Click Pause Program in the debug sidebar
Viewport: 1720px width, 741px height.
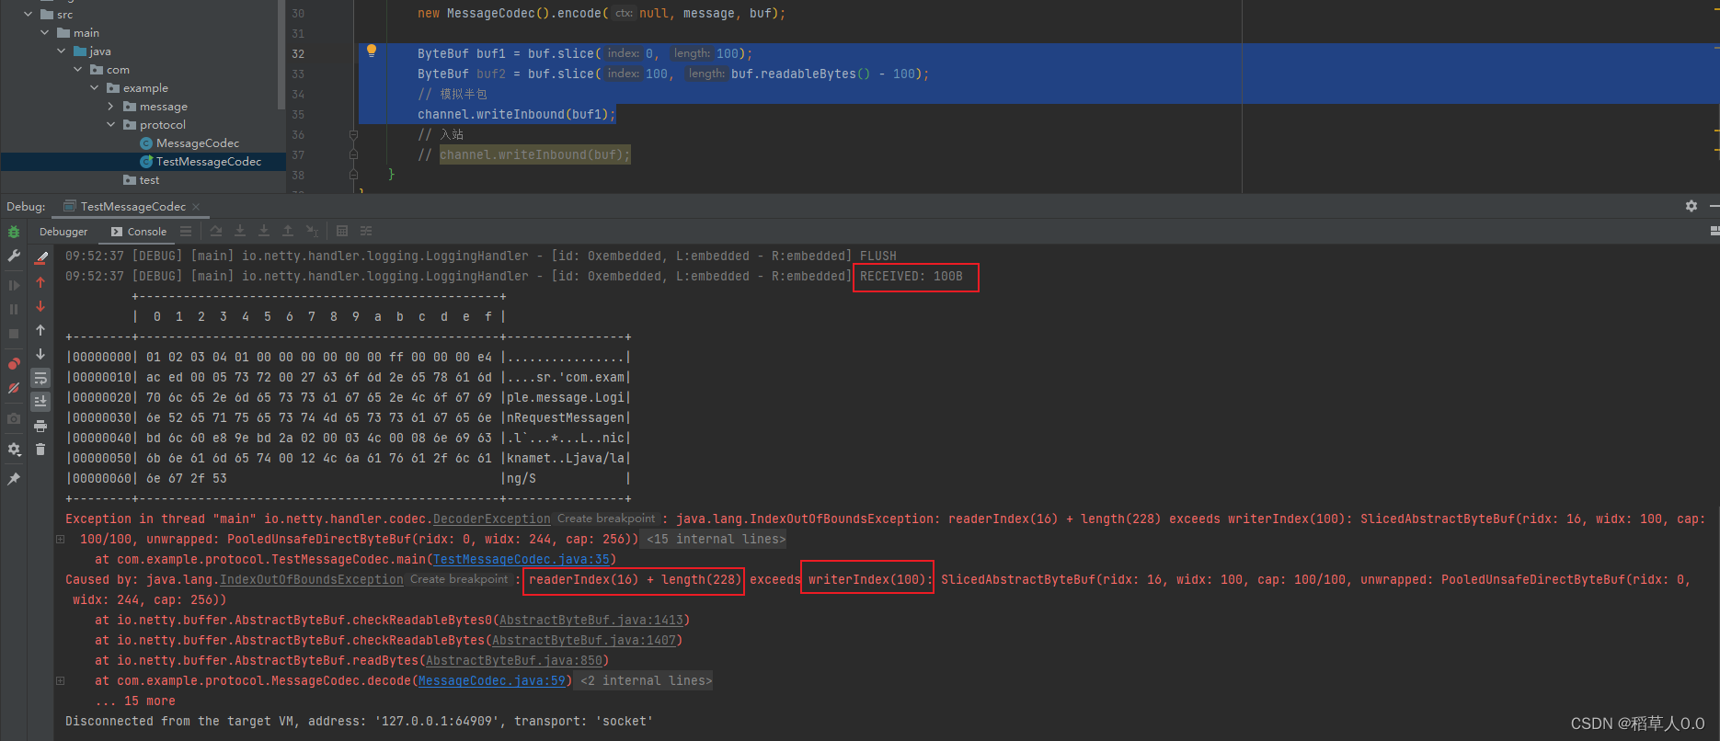coord(14,310)
